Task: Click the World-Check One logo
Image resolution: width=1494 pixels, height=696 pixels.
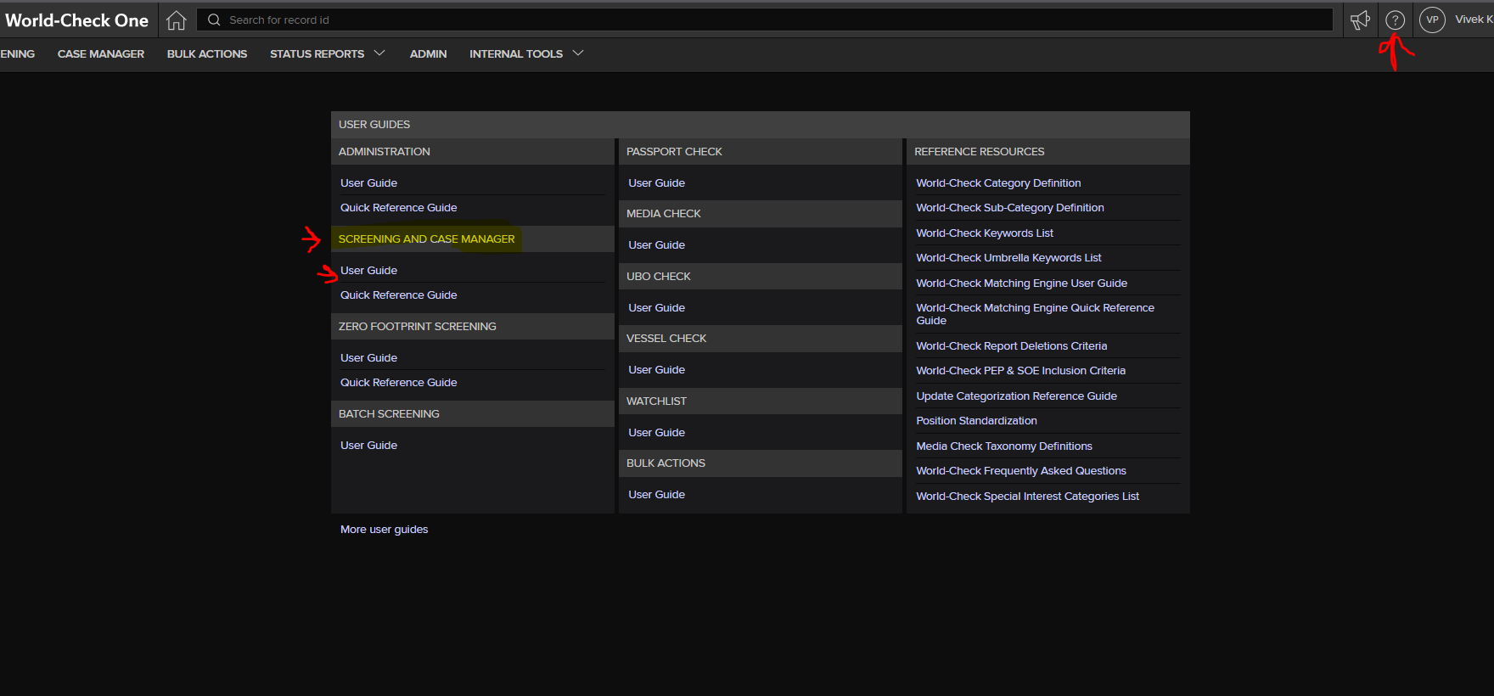Action: click(x=76, y=20)
